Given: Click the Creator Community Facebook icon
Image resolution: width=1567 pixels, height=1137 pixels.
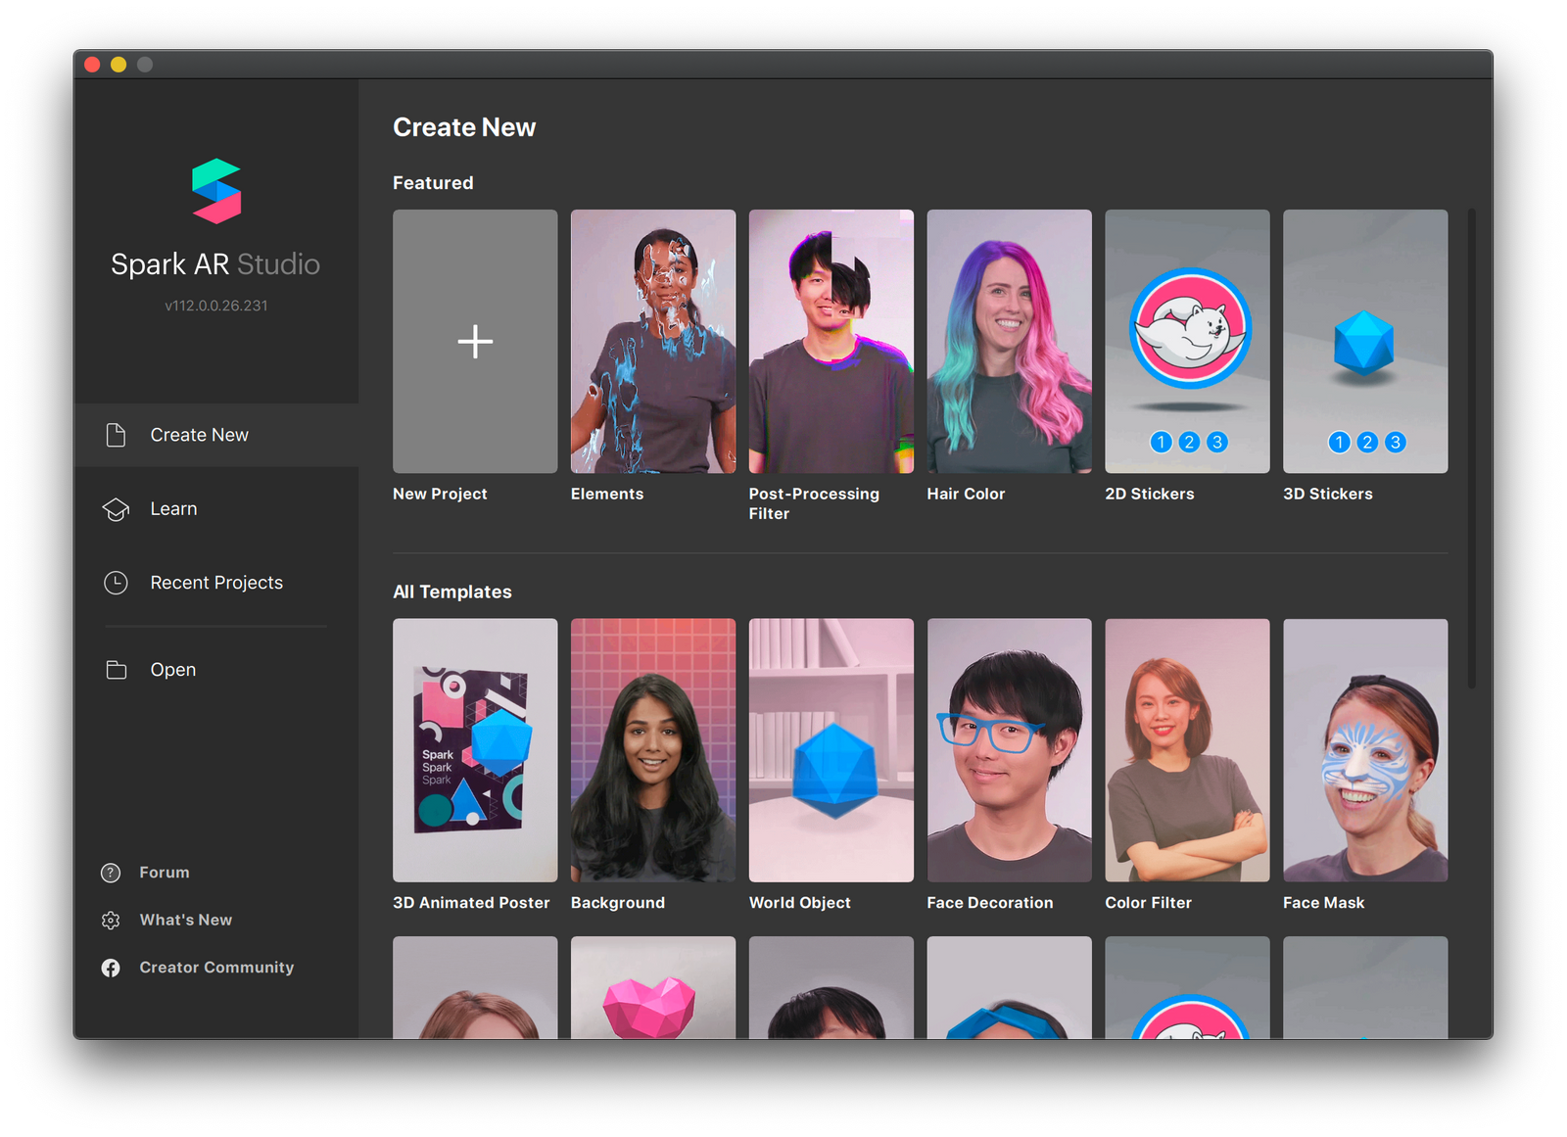Looking at the screenshot, I should coord(111,968).
